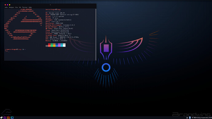Click 'Desktop Environment: Cinnamon' line
This screenshot has width=212, height=119.
(60, 25)
